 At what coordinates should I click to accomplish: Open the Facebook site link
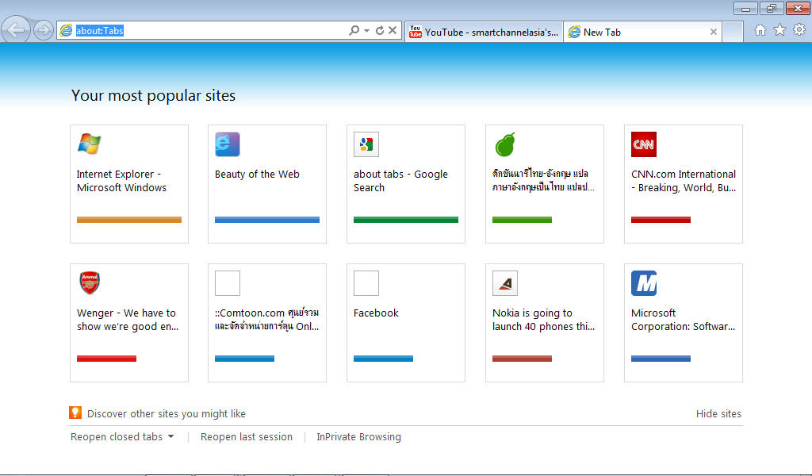(376, 313)
